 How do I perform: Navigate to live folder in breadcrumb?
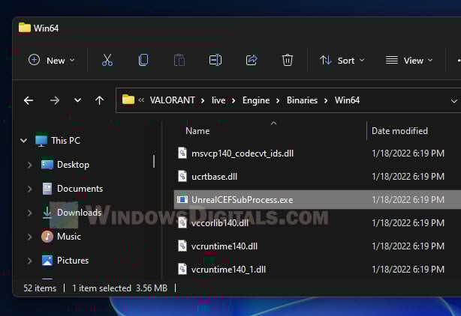tap(218, 100)
